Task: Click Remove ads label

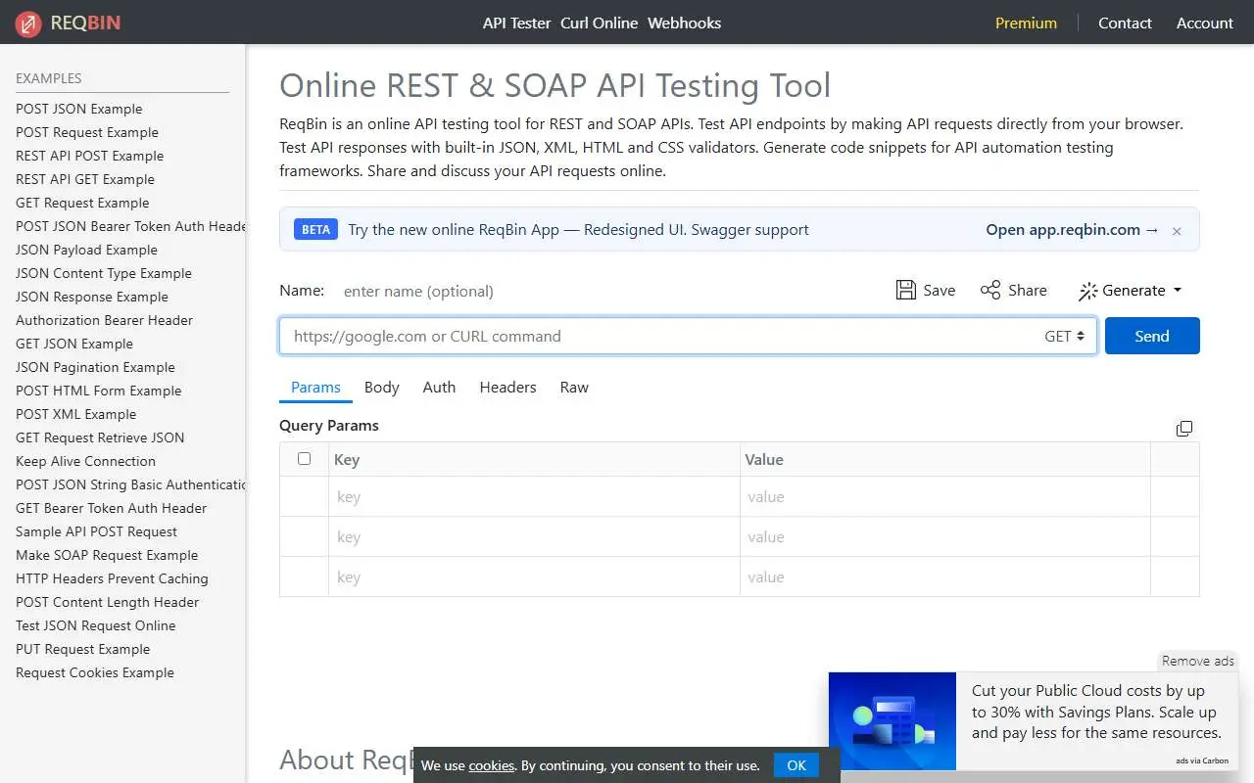Action: pyautogui.click(x=1197, y=661)
